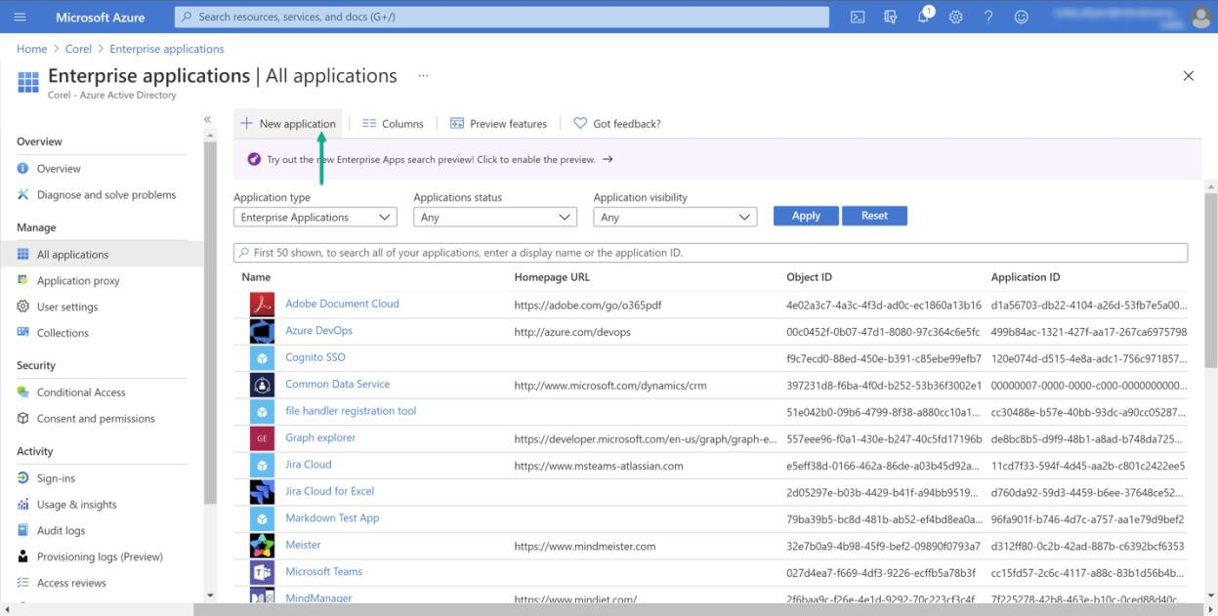Open the help question mark menu
The height and width of the screenshot is (616, 1218).
point(988,17)
